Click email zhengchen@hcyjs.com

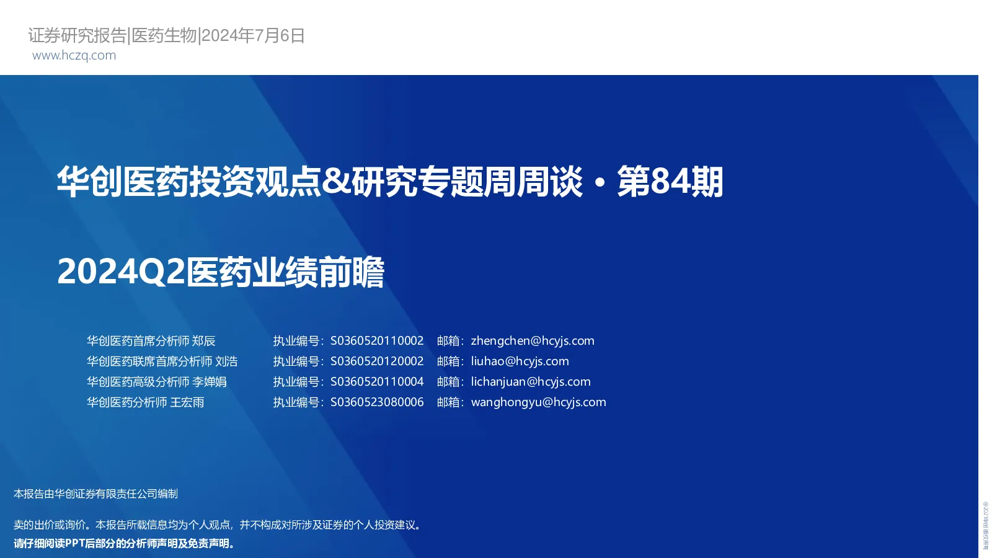pos(533,341)
